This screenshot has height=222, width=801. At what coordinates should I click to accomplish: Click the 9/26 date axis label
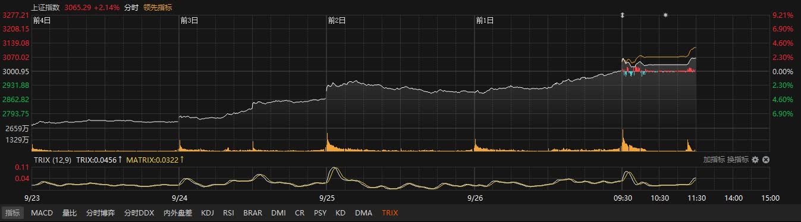point(475,198)
